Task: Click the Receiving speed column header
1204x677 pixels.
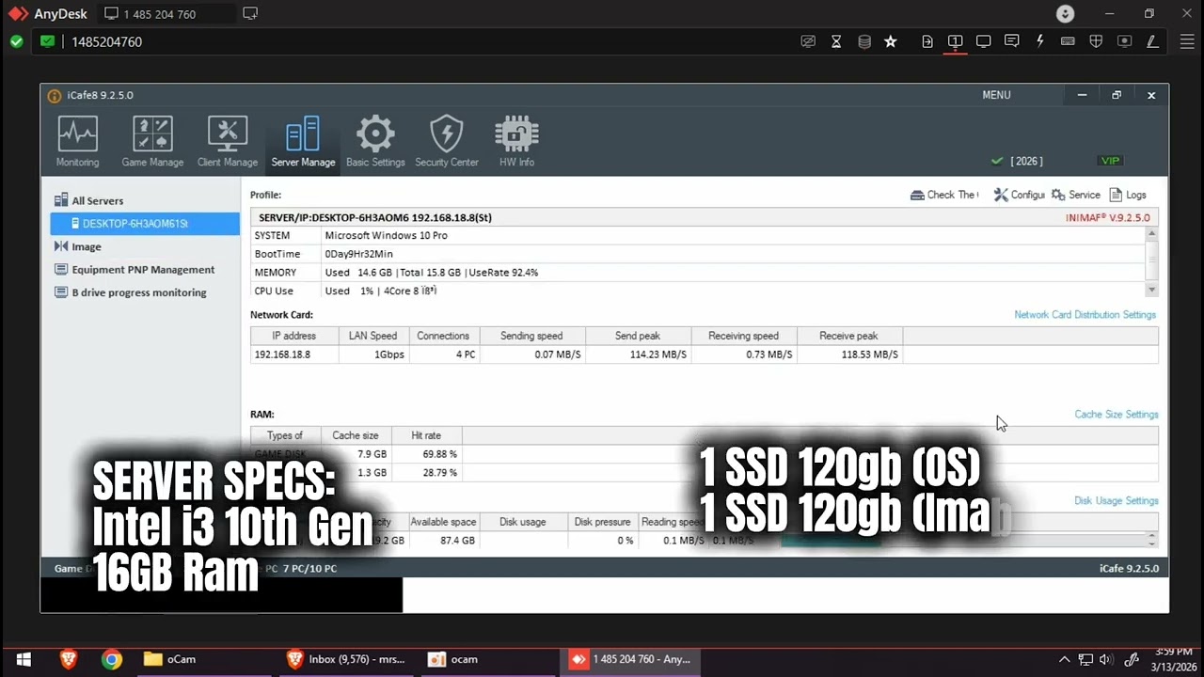Action: pos(744,336)
